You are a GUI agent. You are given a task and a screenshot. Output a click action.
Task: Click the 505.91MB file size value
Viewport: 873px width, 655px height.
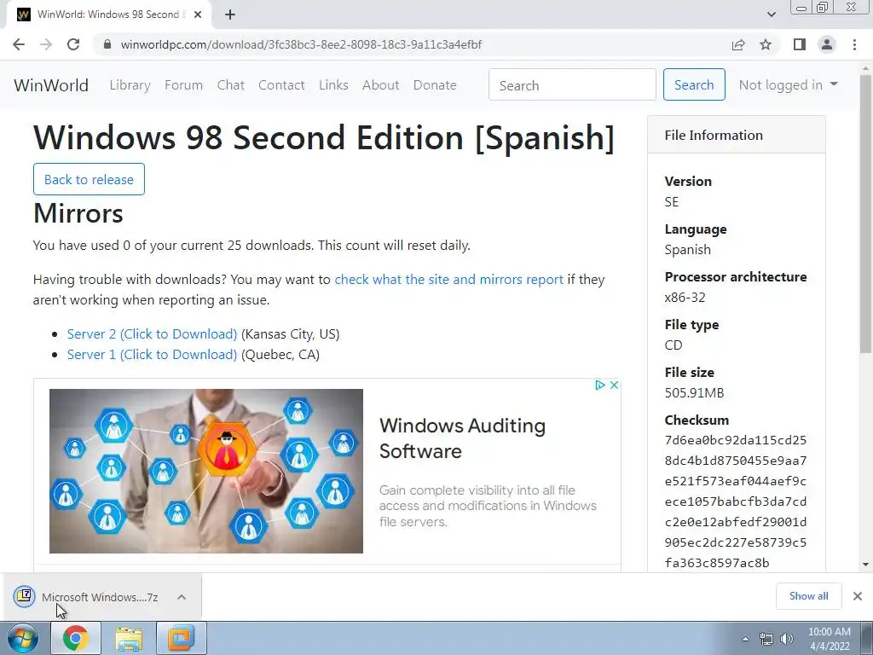click(694, 392)
